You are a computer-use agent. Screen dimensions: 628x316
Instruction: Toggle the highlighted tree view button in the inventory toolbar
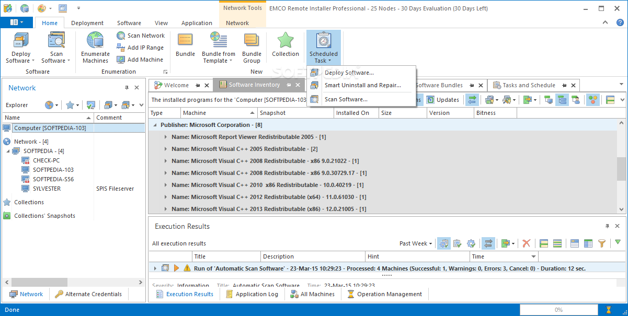pyautogui.click(x=562, y=100)
